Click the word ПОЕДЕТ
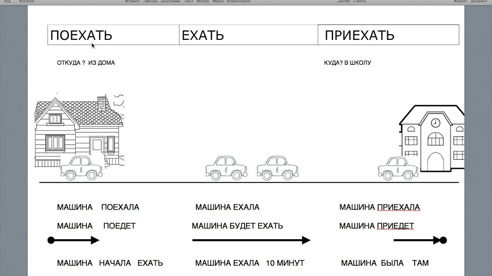492x276 pixels. coord(120,226)
